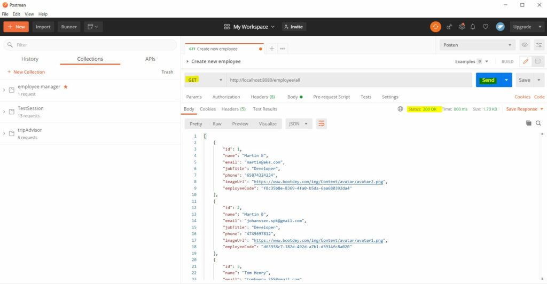Open the comments icon beside the pencil

click(x=537, y=61)
